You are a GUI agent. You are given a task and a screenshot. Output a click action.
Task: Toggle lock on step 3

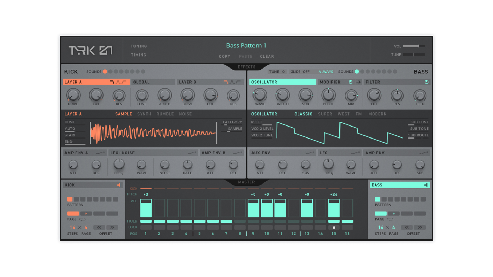[173, 227]
